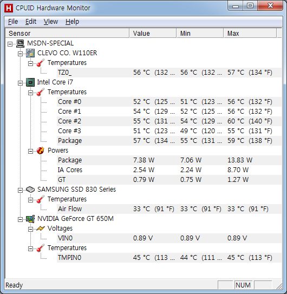Screen dimensions: 287x294
Task: Click the SAMSUNG SSD 830 Series label
Action: point(76,190)
